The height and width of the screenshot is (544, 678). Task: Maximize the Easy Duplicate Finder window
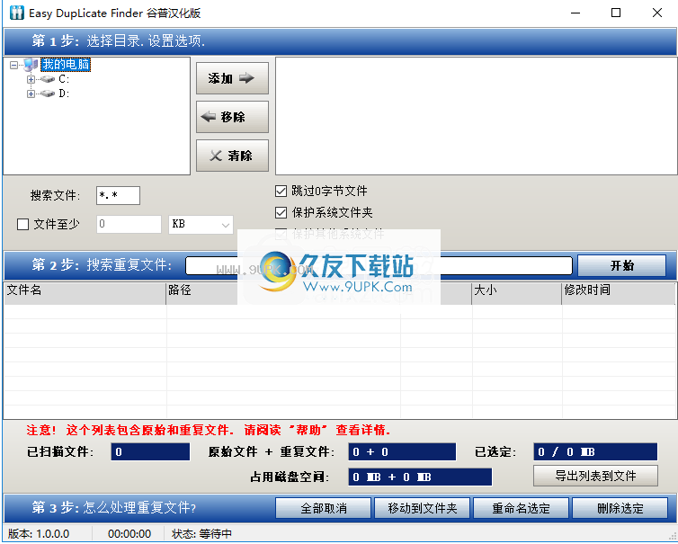pyautogui.click(x=616, y=13)
